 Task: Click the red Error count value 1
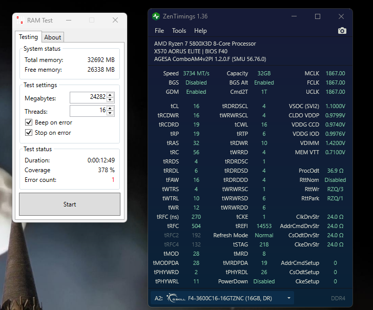pyautogui.click(x=113, y=180)
